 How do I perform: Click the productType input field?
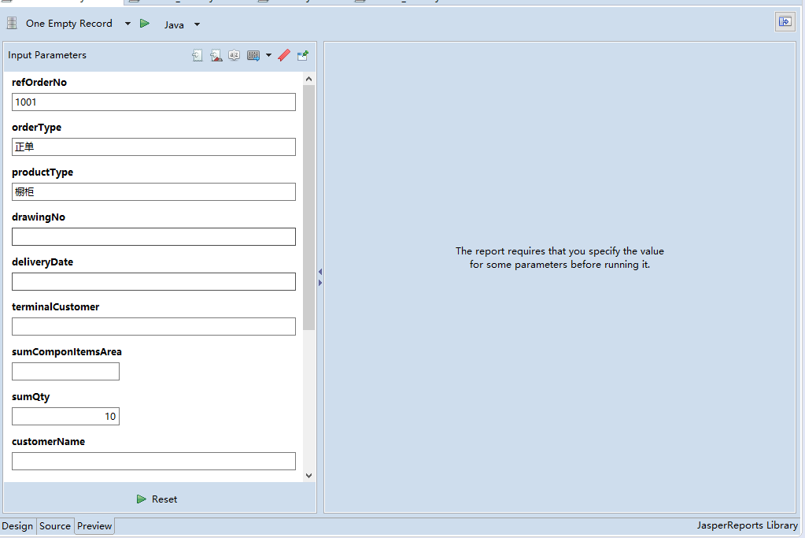point(153,191)
